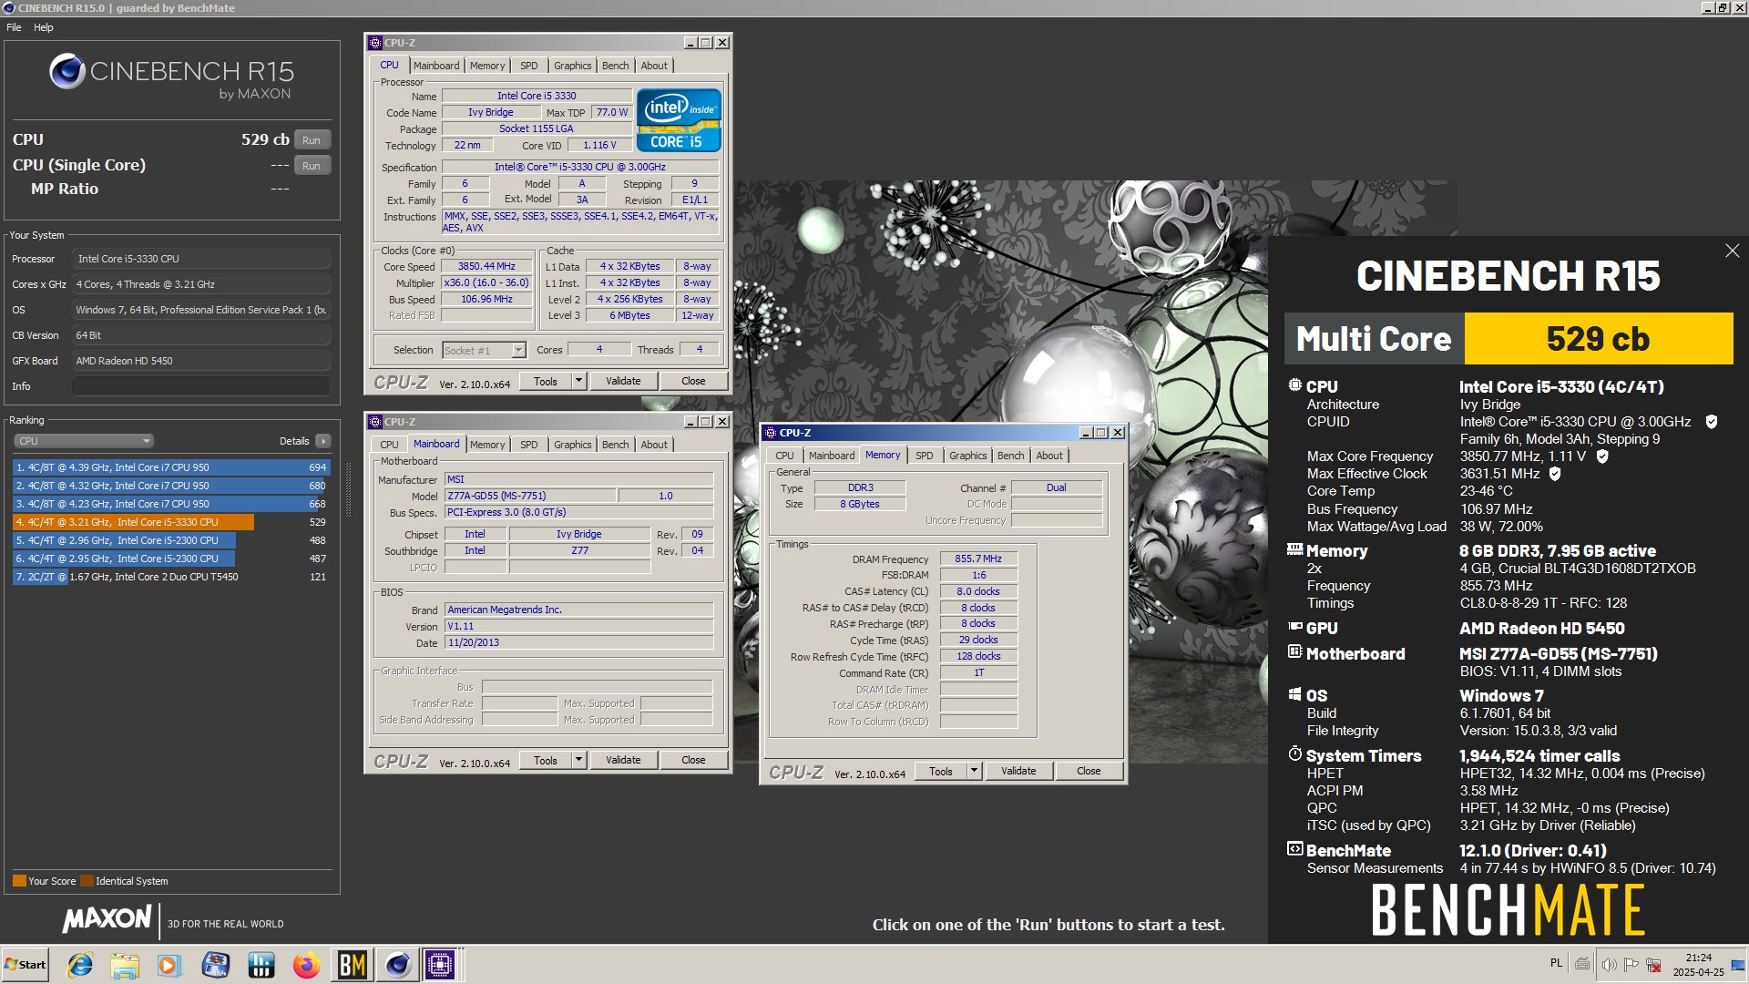Open the File menu
Screen dimensions: 1749x984
point(14,27)
